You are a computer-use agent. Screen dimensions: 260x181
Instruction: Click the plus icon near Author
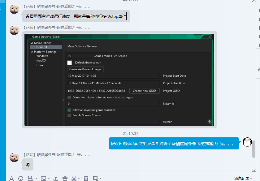tap(210, 121)
